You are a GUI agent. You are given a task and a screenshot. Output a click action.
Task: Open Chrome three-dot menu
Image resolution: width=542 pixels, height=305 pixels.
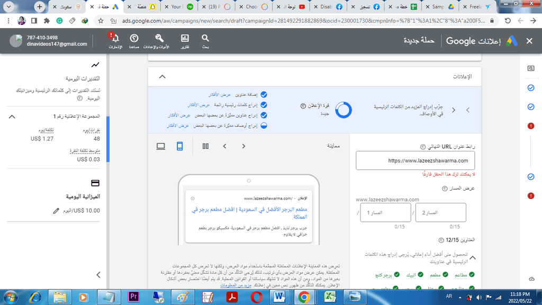(x=8, y=21)
